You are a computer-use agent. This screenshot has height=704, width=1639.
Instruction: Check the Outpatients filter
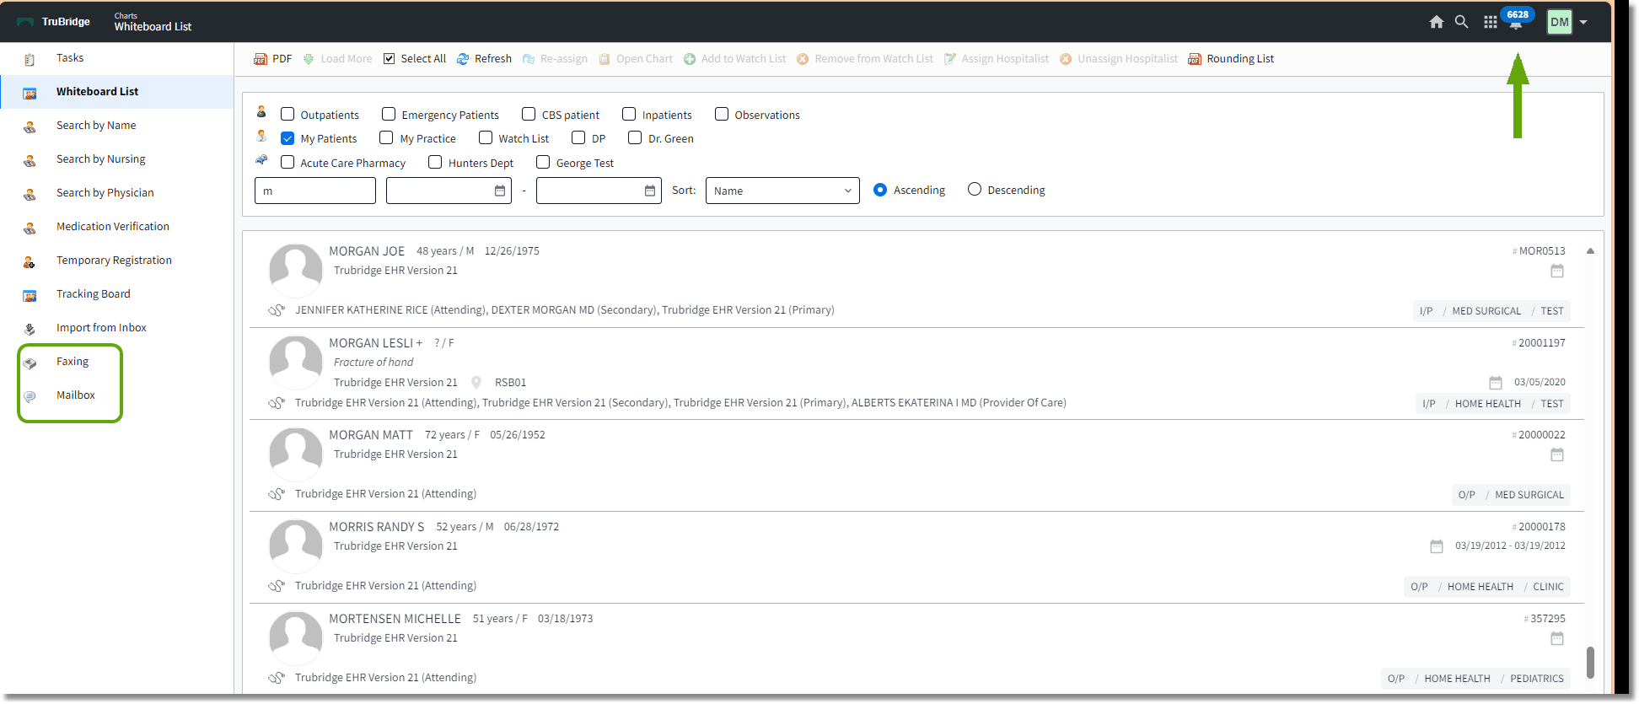[287, 114]
